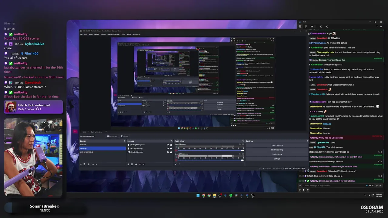
Task: Select the MONITOR SCENE scene
Action: 102,152
